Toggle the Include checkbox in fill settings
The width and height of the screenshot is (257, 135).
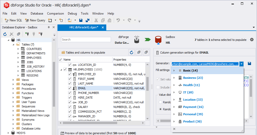[x=158, y=87]
